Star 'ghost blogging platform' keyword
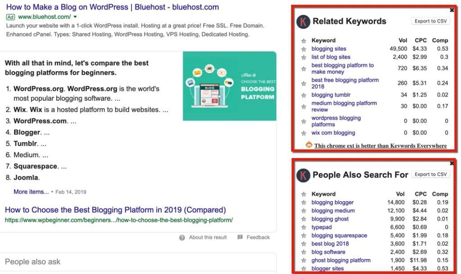Screen dimensions: 461x274 pyautogui.click(x=304, y=260)
